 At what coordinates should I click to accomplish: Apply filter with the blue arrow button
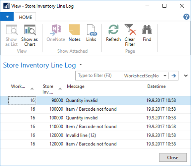[173, 76]
